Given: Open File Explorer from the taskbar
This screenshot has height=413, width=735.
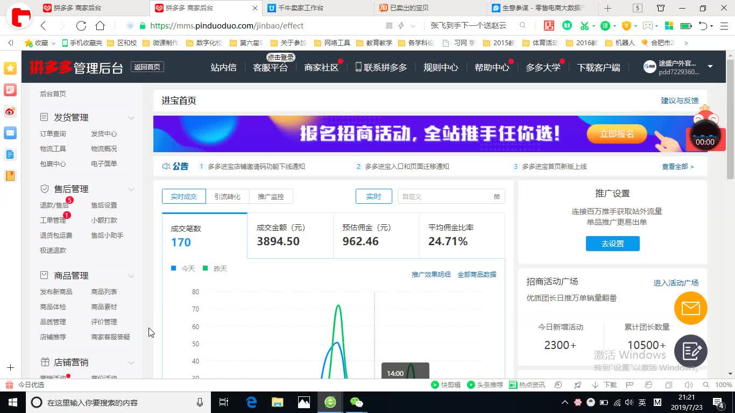Looking at the screenshot, I should point(277,402).
